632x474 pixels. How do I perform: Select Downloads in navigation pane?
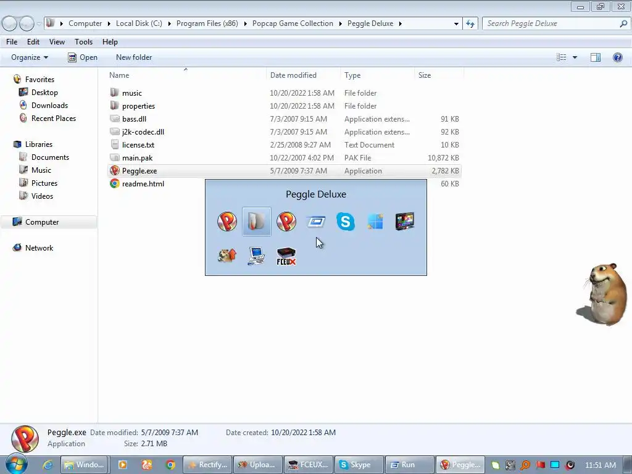(x=49, y=105)
